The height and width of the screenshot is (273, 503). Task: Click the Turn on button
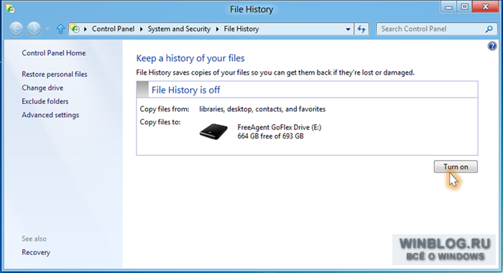coord(456,167)
